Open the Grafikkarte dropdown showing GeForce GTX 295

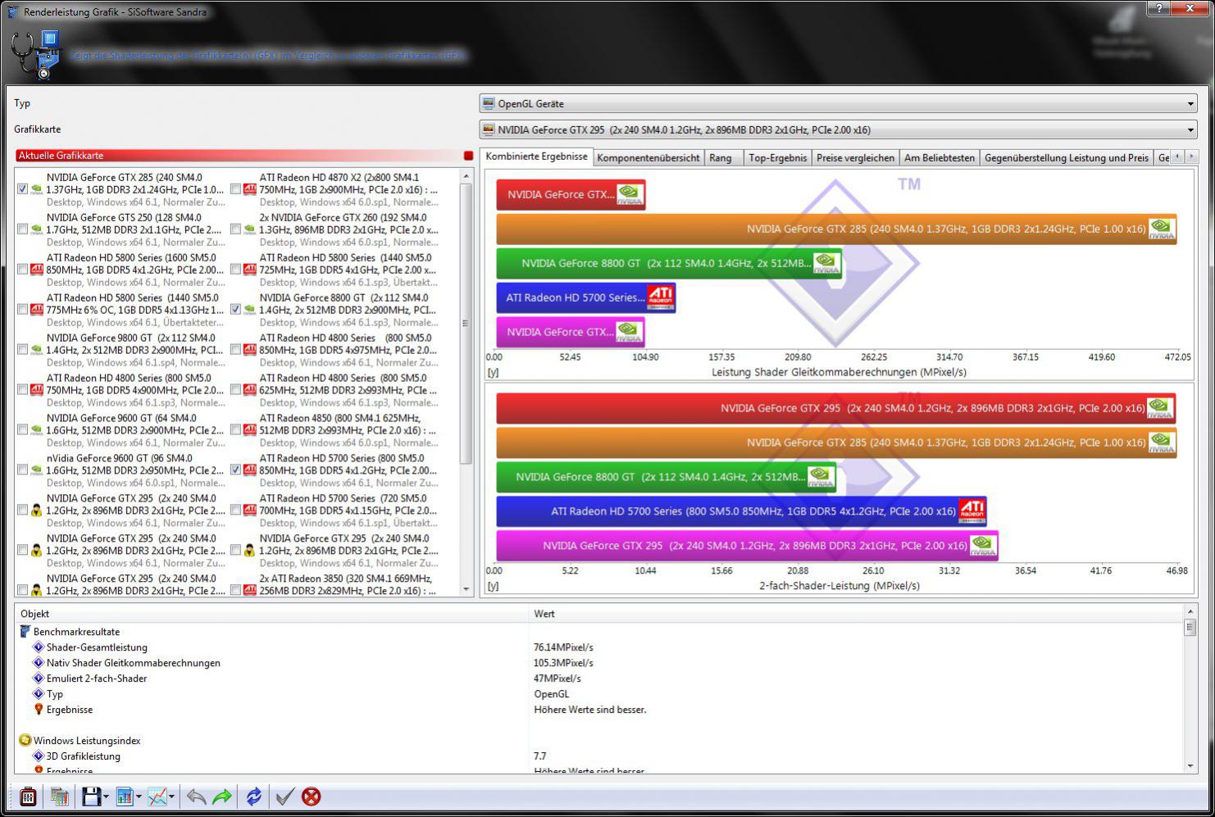(x=838, y=129)
